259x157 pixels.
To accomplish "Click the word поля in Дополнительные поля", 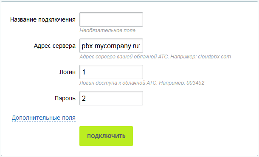I will tap(69, 118).
